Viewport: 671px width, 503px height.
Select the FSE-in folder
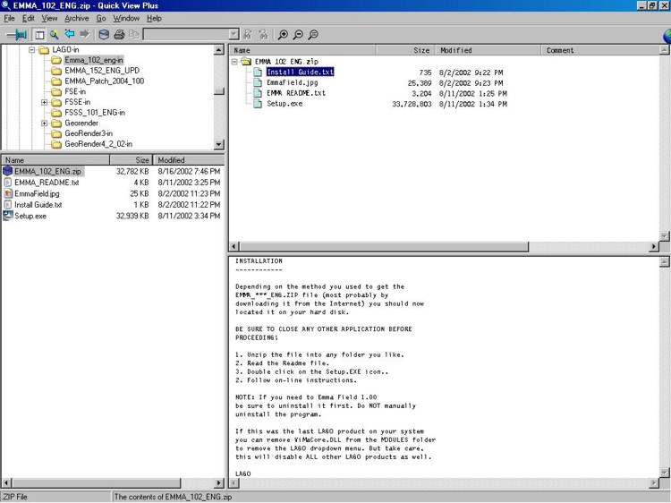[75, 91]
